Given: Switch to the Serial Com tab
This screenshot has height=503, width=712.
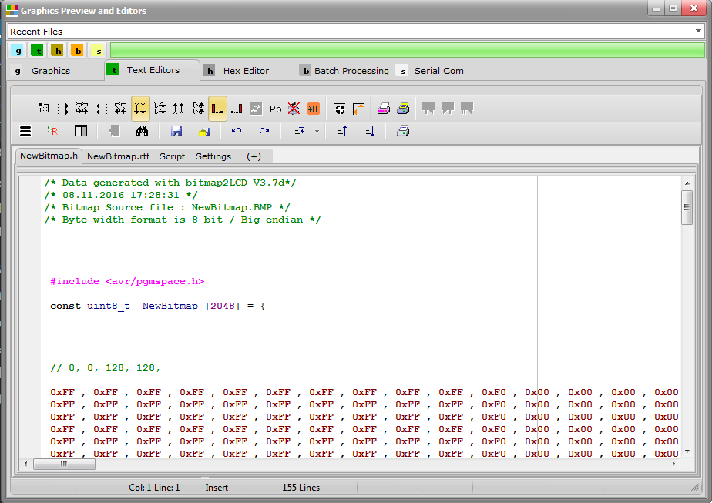Looking at the screenshot, I should pos(430,71).
